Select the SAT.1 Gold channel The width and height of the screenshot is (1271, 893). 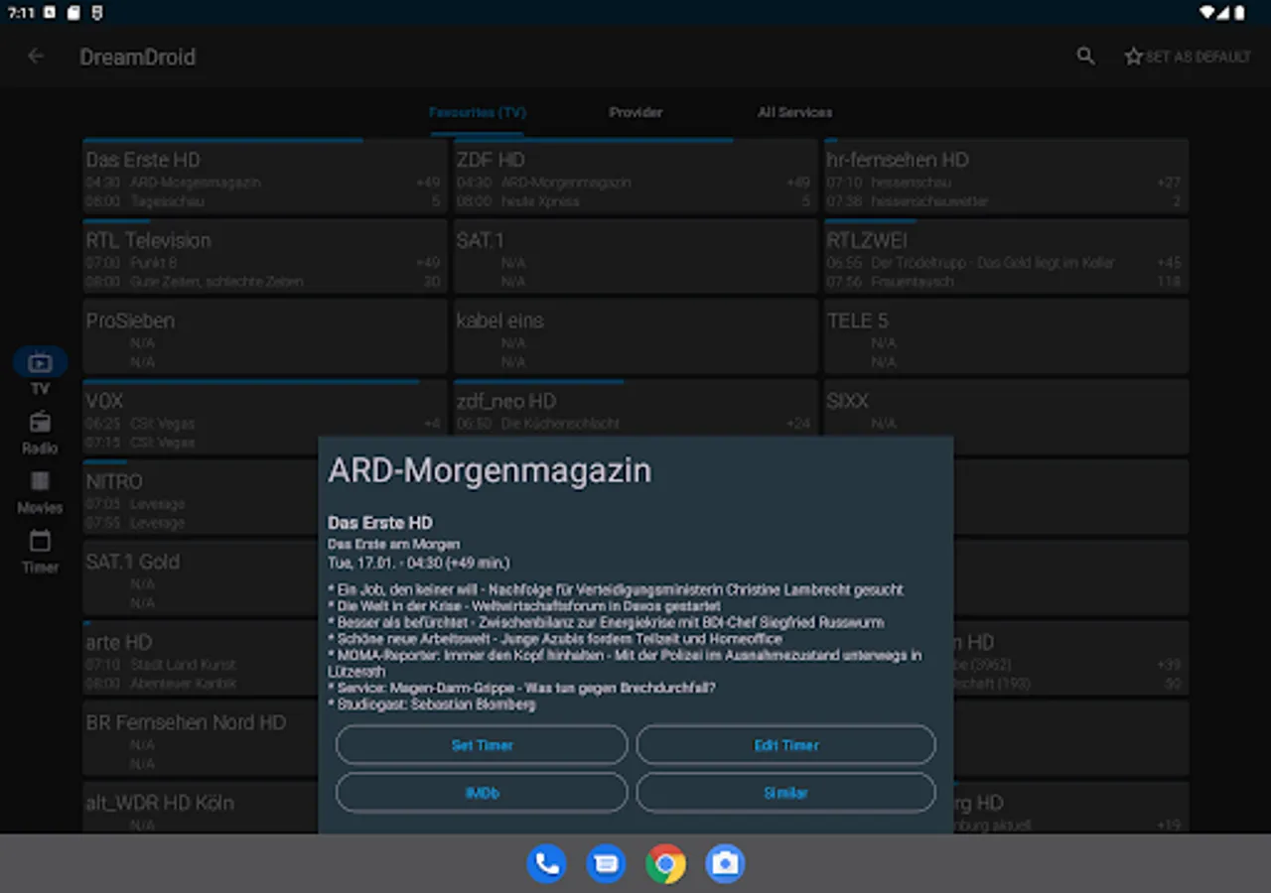(x=201, y=578)
